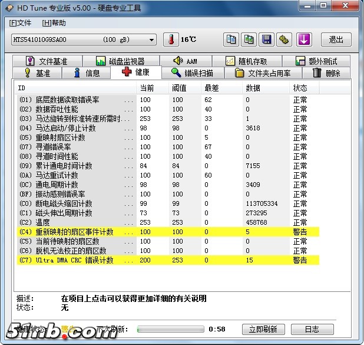Click the copy screenshot icon
Screen dimensions: 364x345
tap(249, 40)
